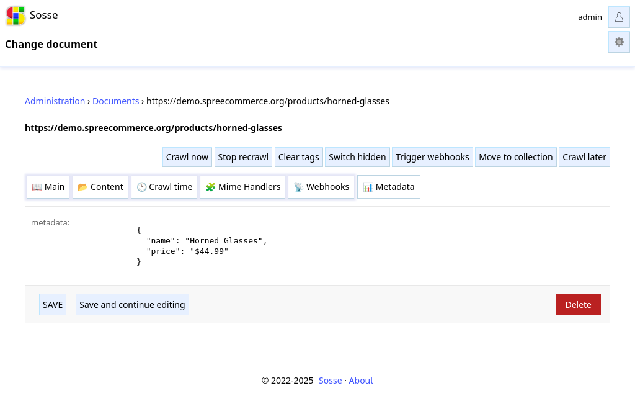Click the "price": "$44.99" metadata line
This screenshot has width=635, height=393.
coord(187,251)
